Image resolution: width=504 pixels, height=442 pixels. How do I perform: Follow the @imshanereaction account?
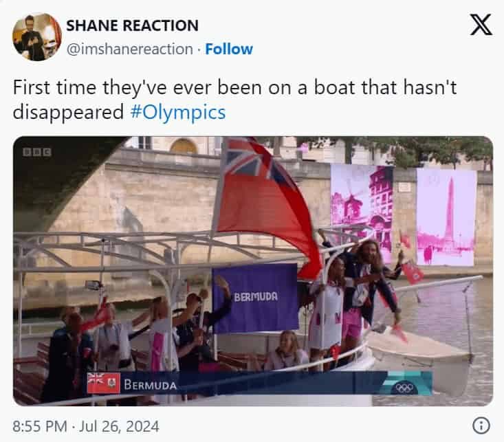[229, 49]
